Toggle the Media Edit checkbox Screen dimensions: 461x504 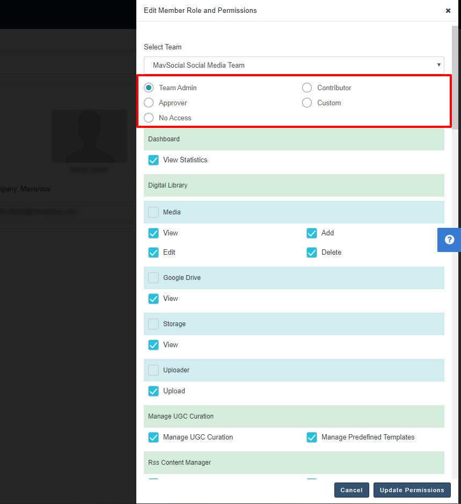153,253
